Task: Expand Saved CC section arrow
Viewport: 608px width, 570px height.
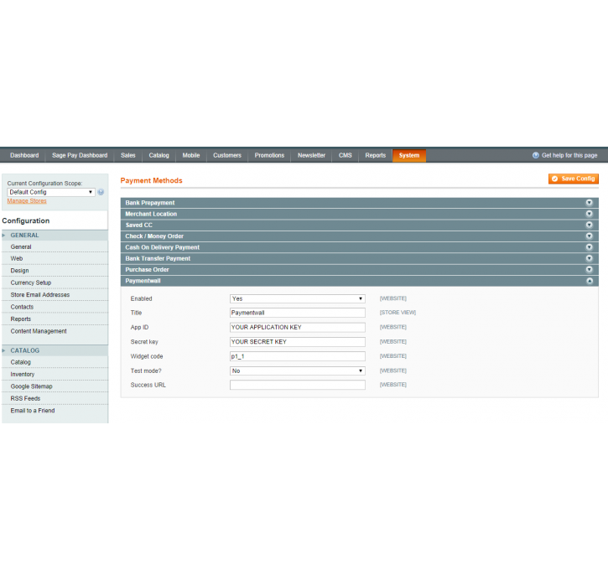Action: point(589,225)
